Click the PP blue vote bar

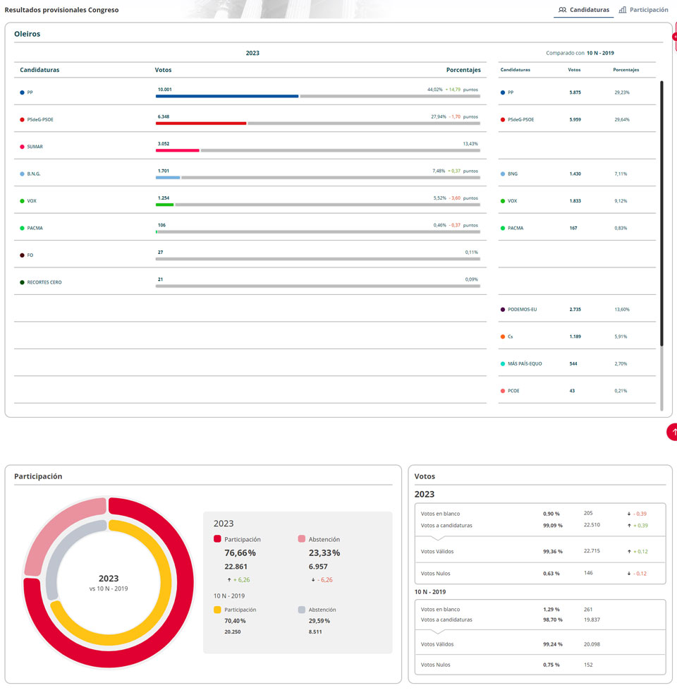point(227,96)
